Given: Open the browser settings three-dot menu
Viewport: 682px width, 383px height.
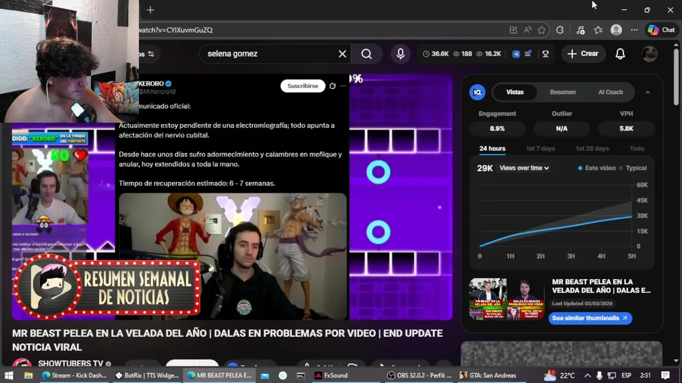Looking at the screenshot, I should pyautogui.click(x=634, y=30).
